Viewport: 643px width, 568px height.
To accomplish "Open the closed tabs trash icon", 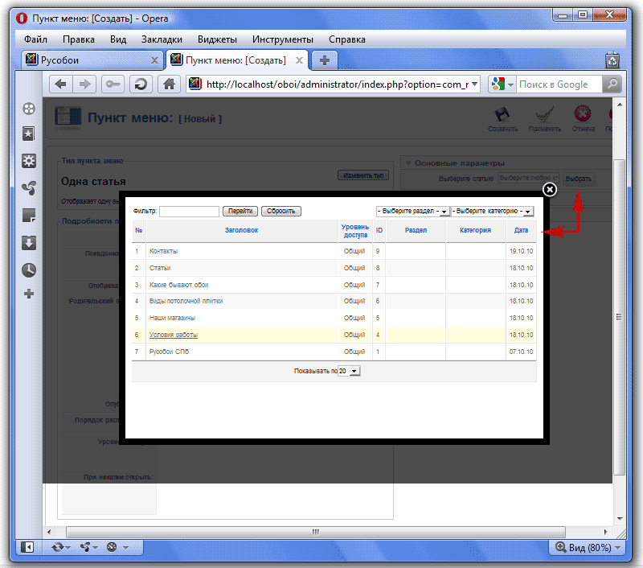I will [612, 60].
